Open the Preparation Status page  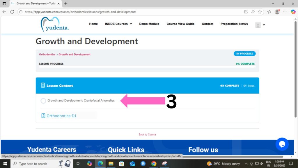click(x=234, y=24)
